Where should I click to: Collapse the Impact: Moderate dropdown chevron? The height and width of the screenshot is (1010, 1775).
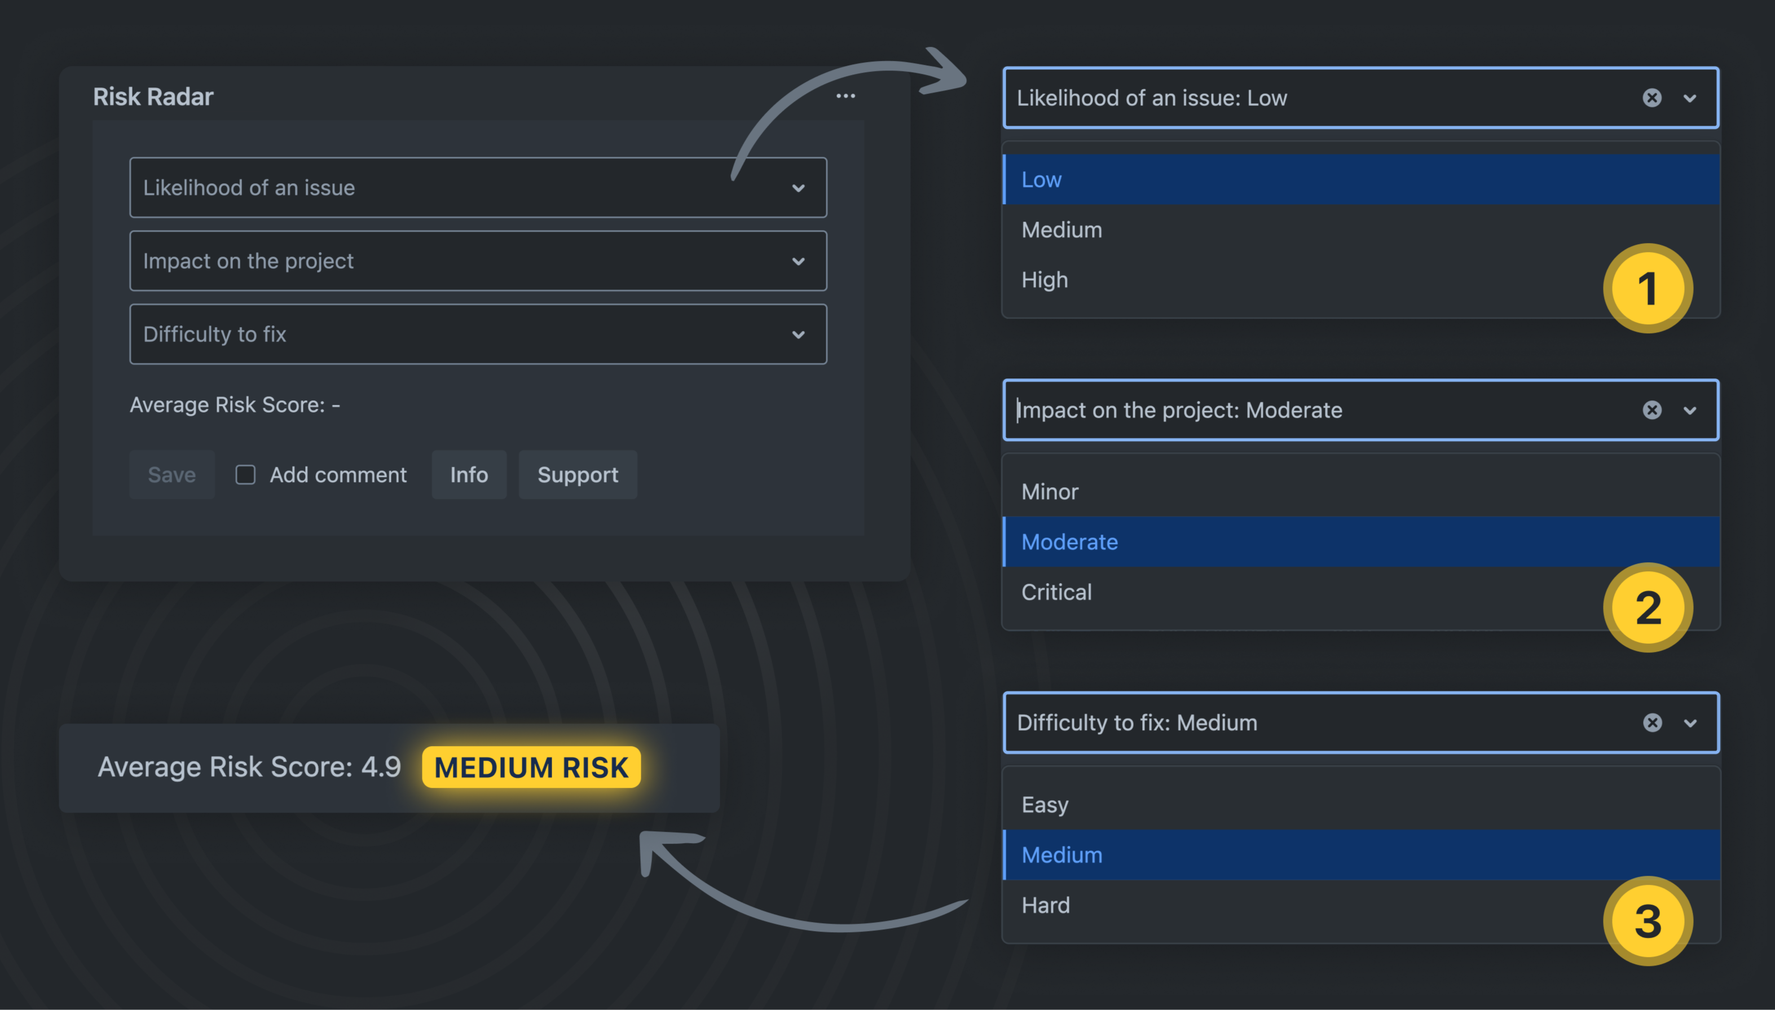1690,411
